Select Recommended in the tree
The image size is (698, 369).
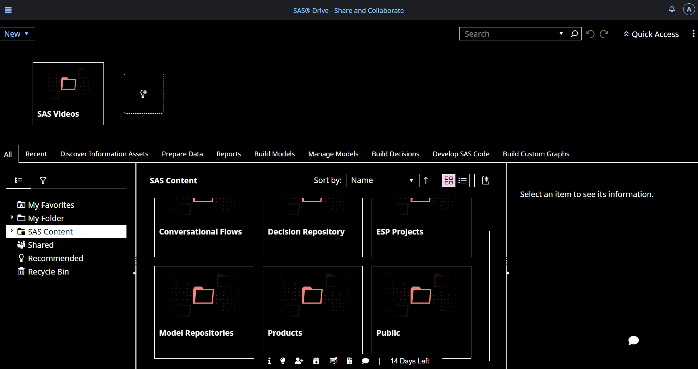(55, 258)
